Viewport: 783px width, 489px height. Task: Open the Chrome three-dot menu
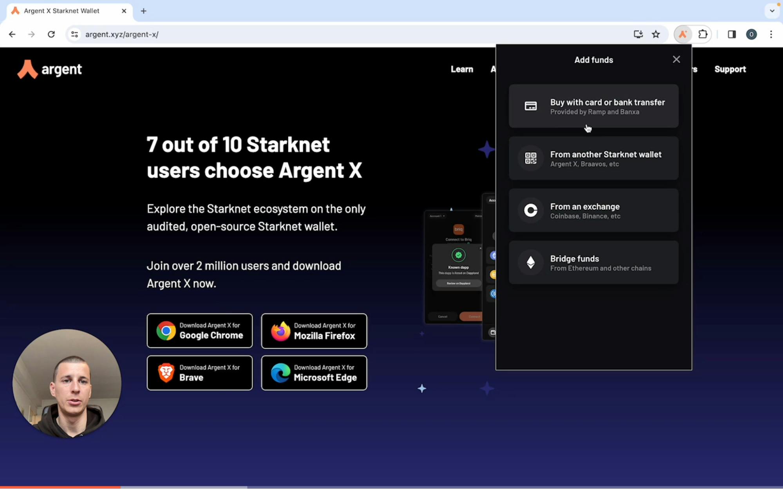click(x=771, y=34)
